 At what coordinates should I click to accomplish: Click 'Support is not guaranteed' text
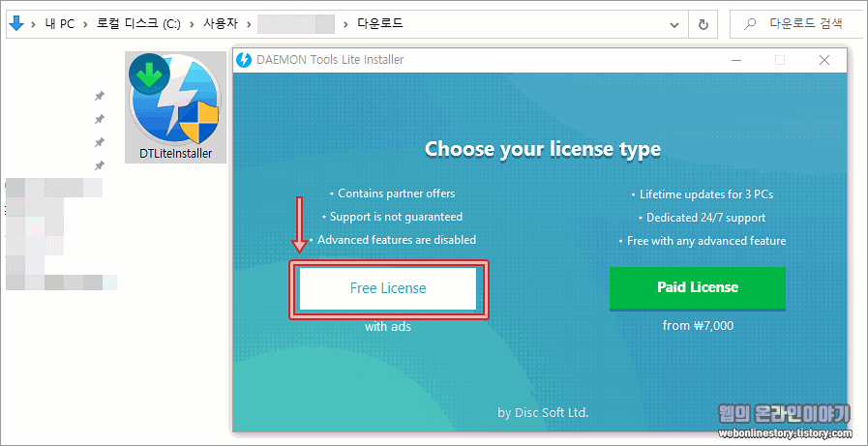[396, 217]
